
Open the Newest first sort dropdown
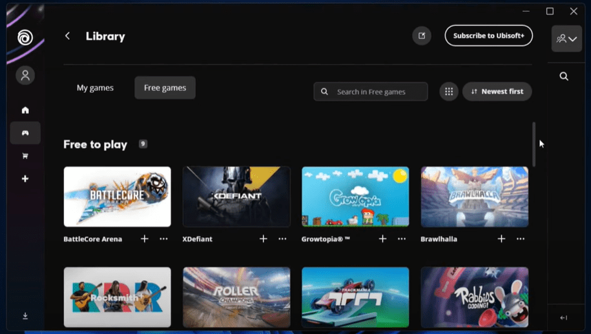pos(497,92)
